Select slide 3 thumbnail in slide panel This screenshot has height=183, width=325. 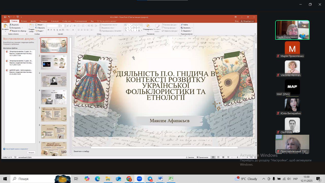(x=54, y=80)
